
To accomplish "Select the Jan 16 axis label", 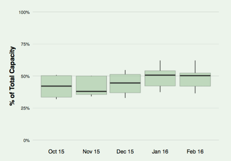I will 160,152.
